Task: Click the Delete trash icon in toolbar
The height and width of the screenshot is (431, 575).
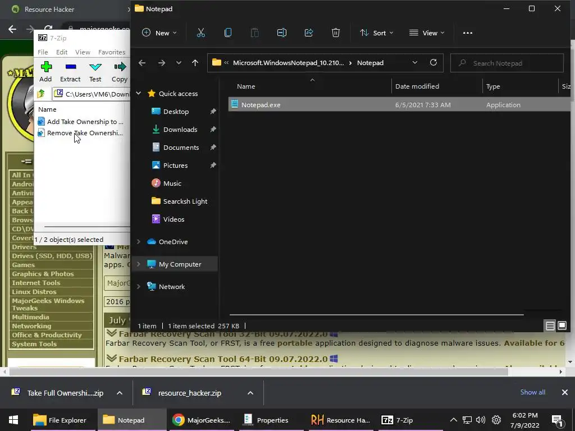Action: tap(336, 33)
